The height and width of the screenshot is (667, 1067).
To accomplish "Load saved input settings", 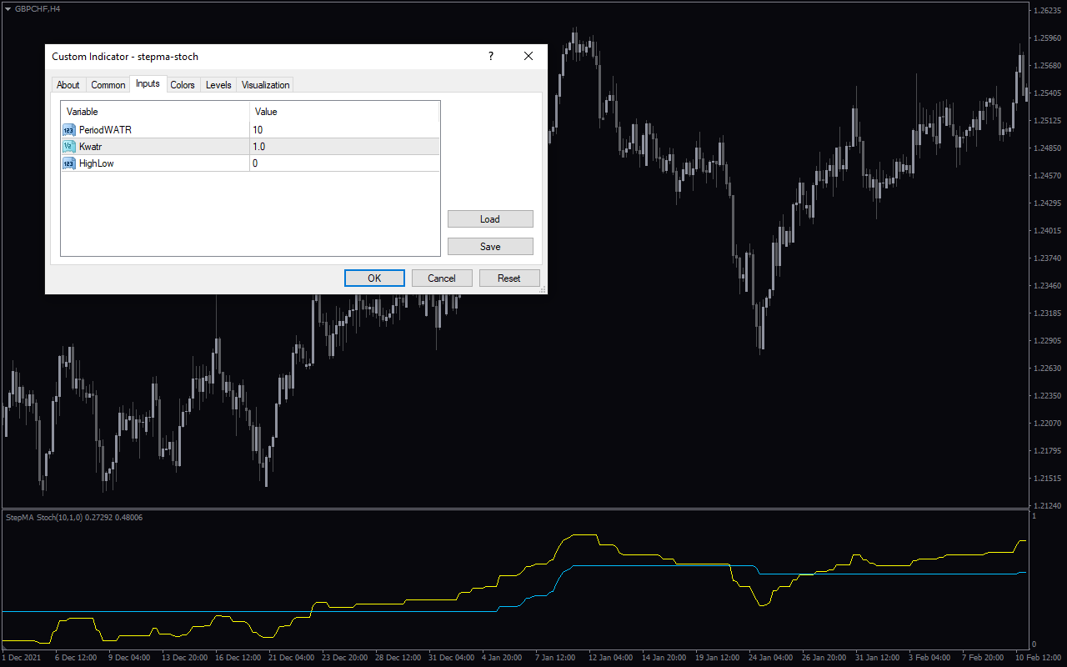I will click(490, 219).
